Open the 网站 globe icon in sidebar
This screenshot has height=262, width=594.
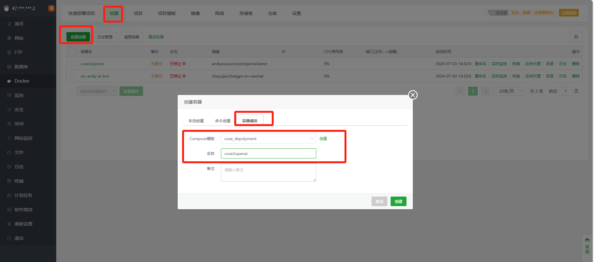point(9,38)
